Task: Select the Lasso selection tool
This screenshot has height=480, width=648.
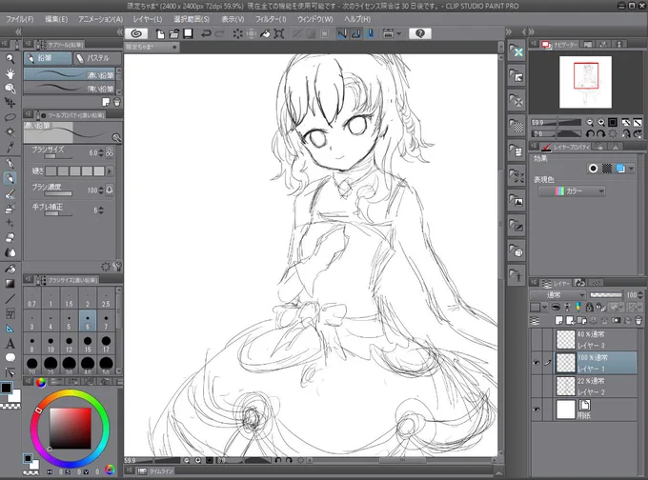Action: tap(10, 117)
